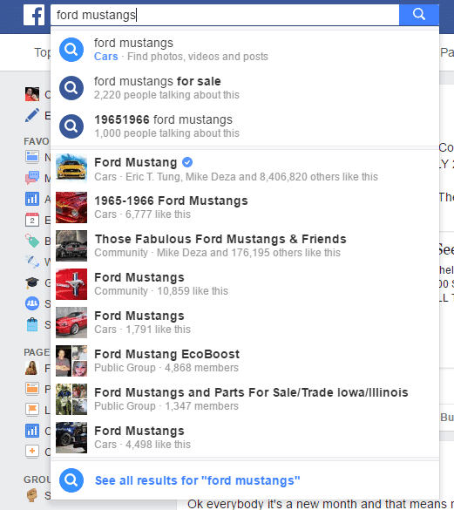
Task: Click the magnifier icon beside 'See all results'
Action: 71,480
